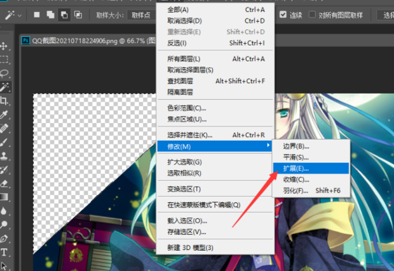Open 载入选区(O)... dialog

(x=215, y=221)
